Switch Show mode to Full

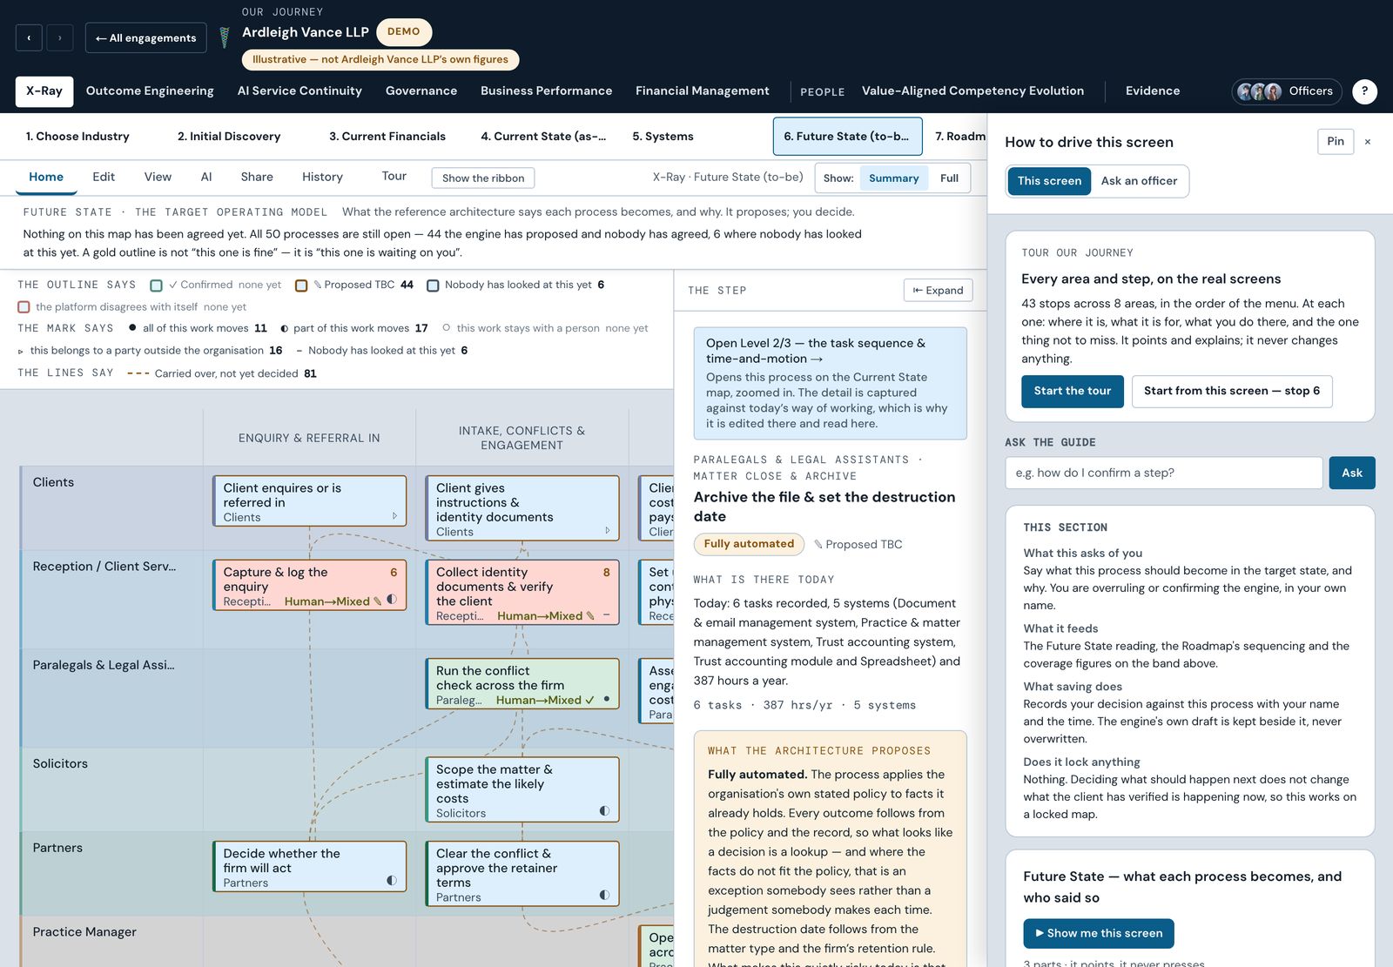pyautogui.click(x=949, y=178)
